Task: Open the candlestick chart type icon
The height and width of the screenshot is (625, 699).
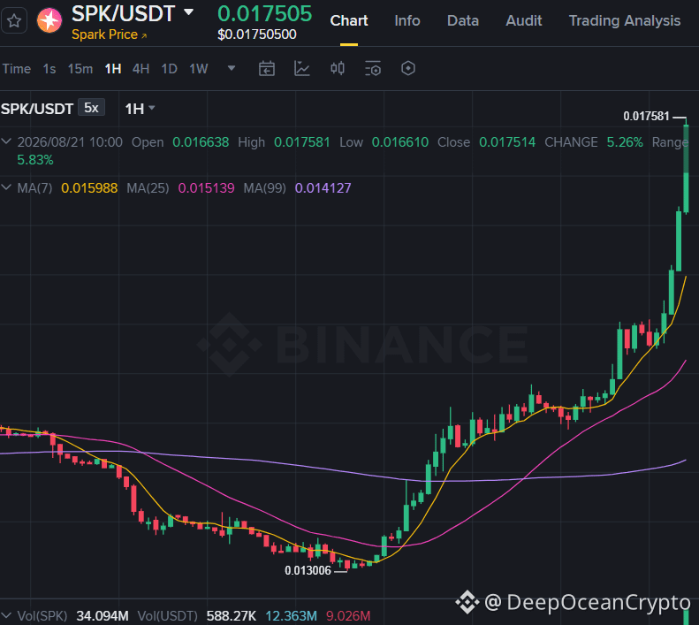Action: pyautogui.click(x=338, y=68)
